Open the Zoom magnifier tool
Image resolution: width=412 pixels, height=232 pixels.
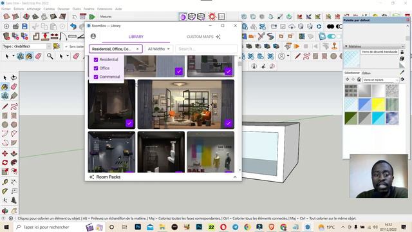click(50, 56)
